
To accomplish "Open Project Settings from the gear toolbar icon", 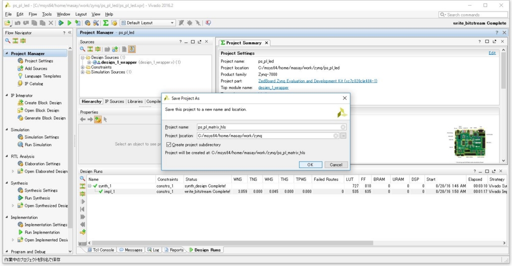I will (x=87, y=23).
